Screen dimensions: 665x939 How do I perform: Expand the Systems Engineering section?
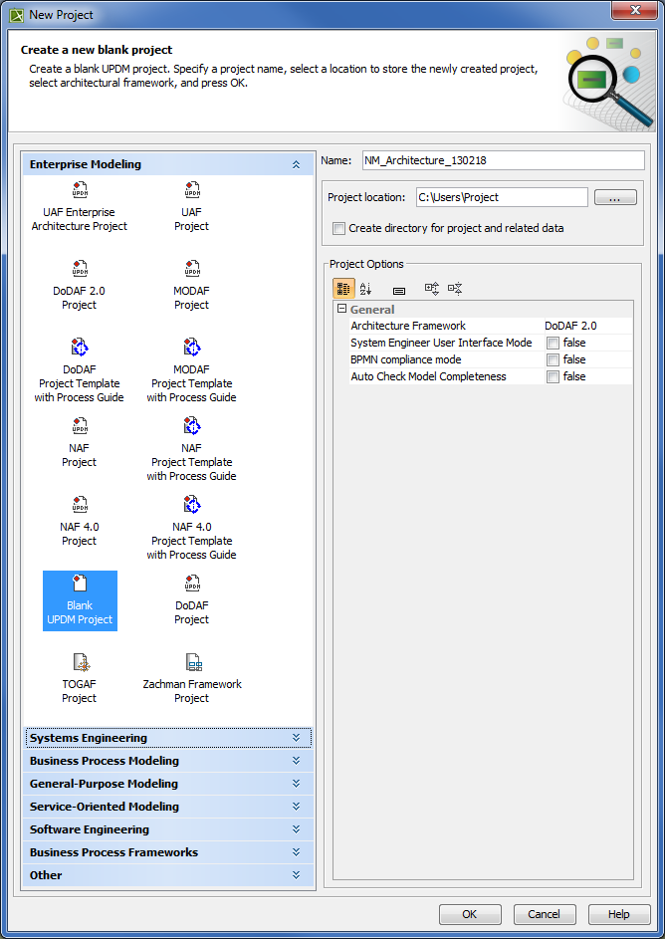pyautogui.click(x=167, y=738)
